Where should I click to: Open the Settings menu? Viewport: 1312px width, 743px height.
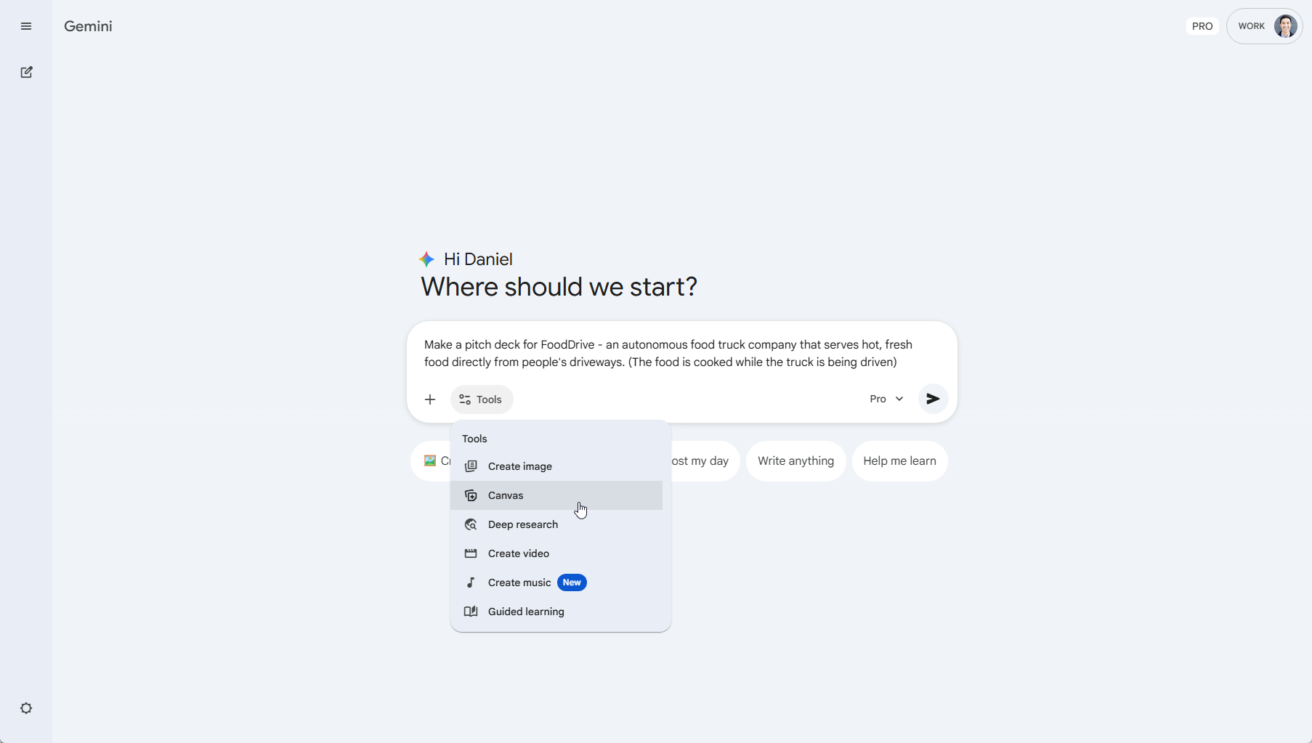[x=26, y=709]
